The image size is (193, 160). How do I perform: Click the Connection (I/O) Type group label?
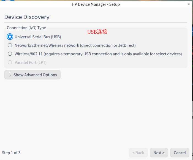pyautogui.click(x=26, y=28)
